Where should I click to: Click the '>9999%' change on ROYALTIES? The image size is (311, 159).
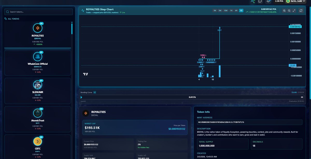[x=39, y=44]
